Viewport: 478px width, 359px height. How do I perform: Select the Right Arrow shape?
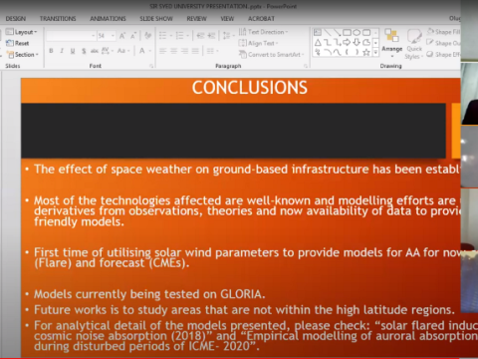click(347, 43)
